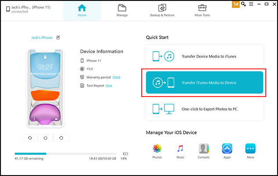Click the Quick Start heading
This screenshot has height=176, width=278.
(x=157, y=37)
